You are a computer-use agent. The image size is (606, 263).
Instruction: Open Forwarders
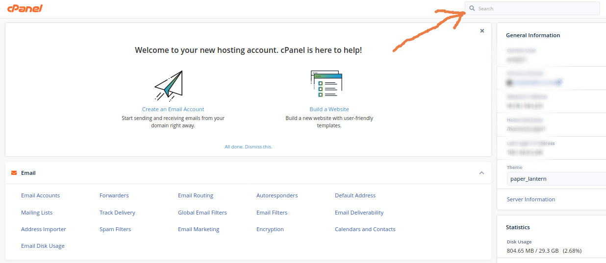coord(114,195)
